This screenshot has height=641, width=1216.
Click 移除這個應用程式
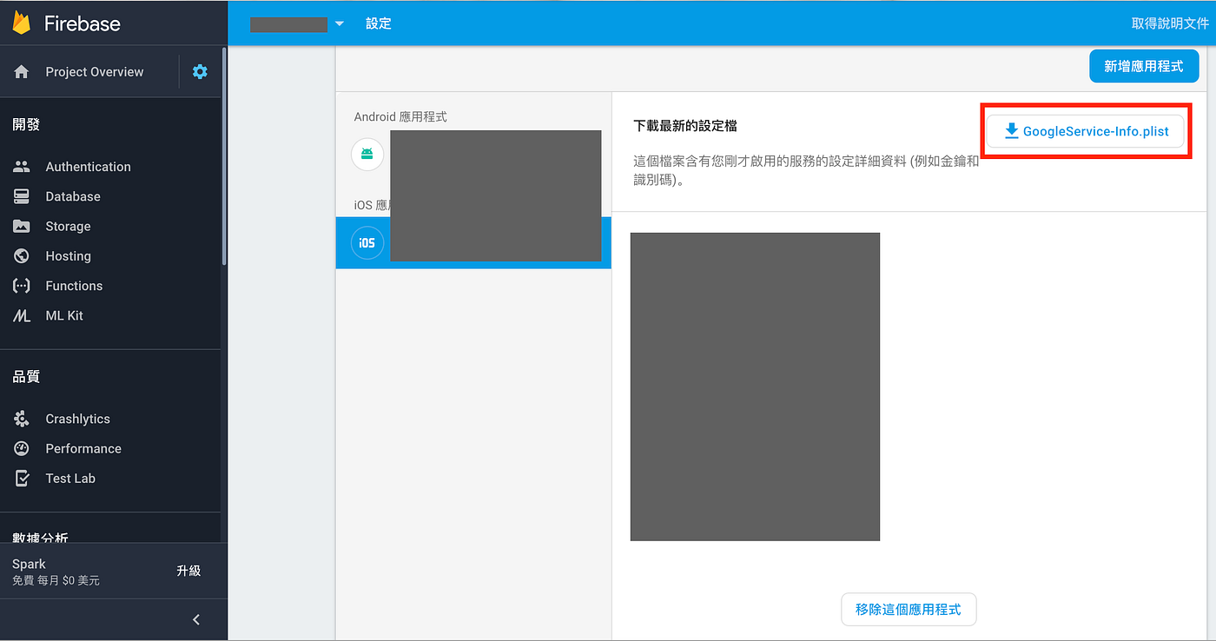(909, 609)
